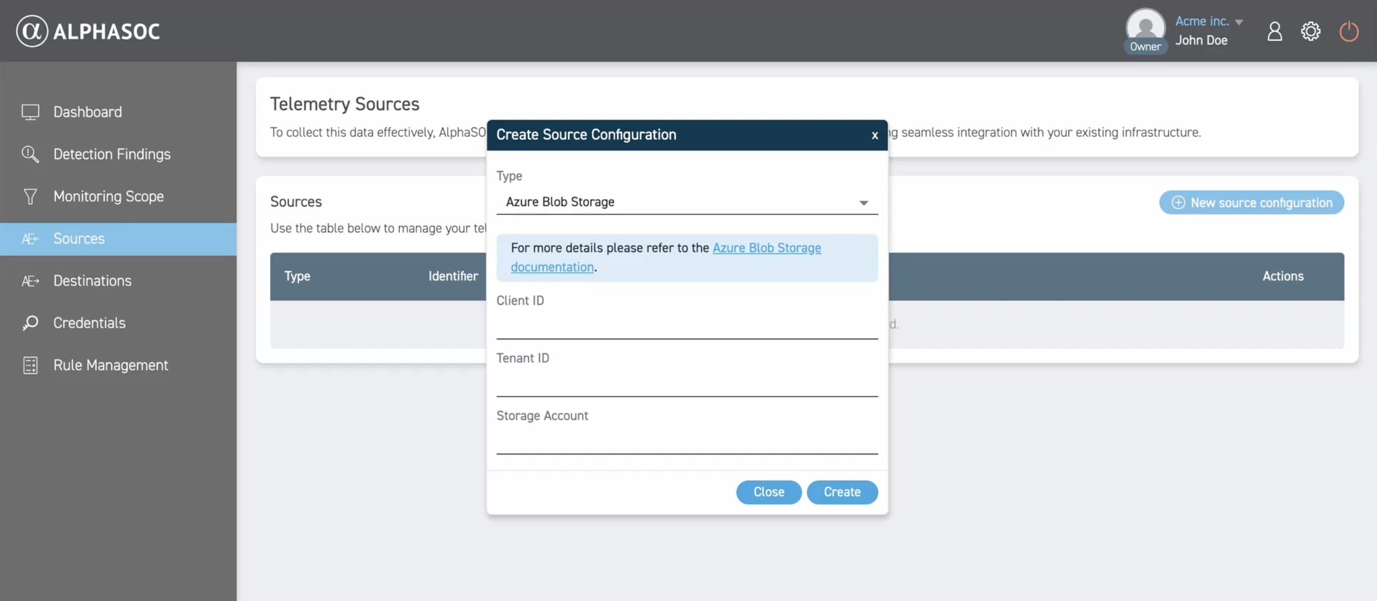Dismiss dialog with the x close button
The width and height of the screenshot is (1377, 601).
point(875,136)
